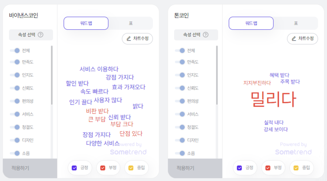Viewport: 327px width, 181px height.
Task: Click the 서비스 이용하다 word in 바이낸스코인 cloud
Action: 99,69
